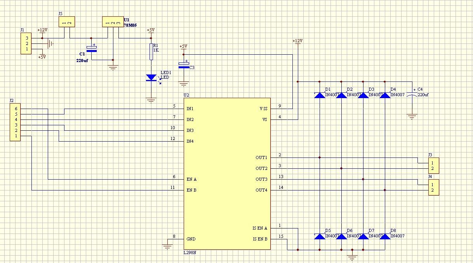Select the J3 two-pin connector symbol

(x=434, y=166)
